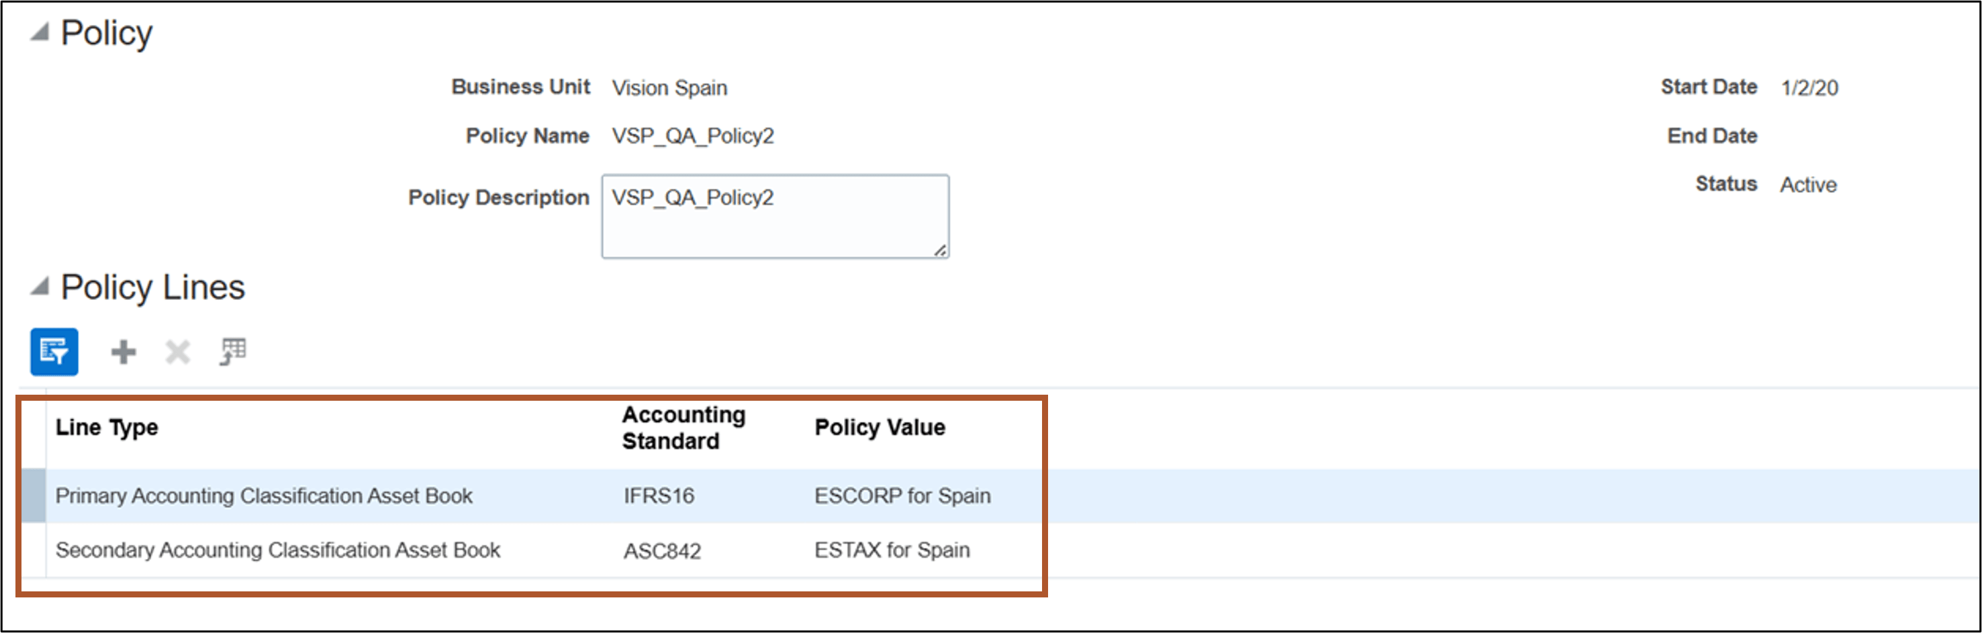Select the Secondary Accounting Classification Asset Book row
1982x633 pixels.
point(277,550)
